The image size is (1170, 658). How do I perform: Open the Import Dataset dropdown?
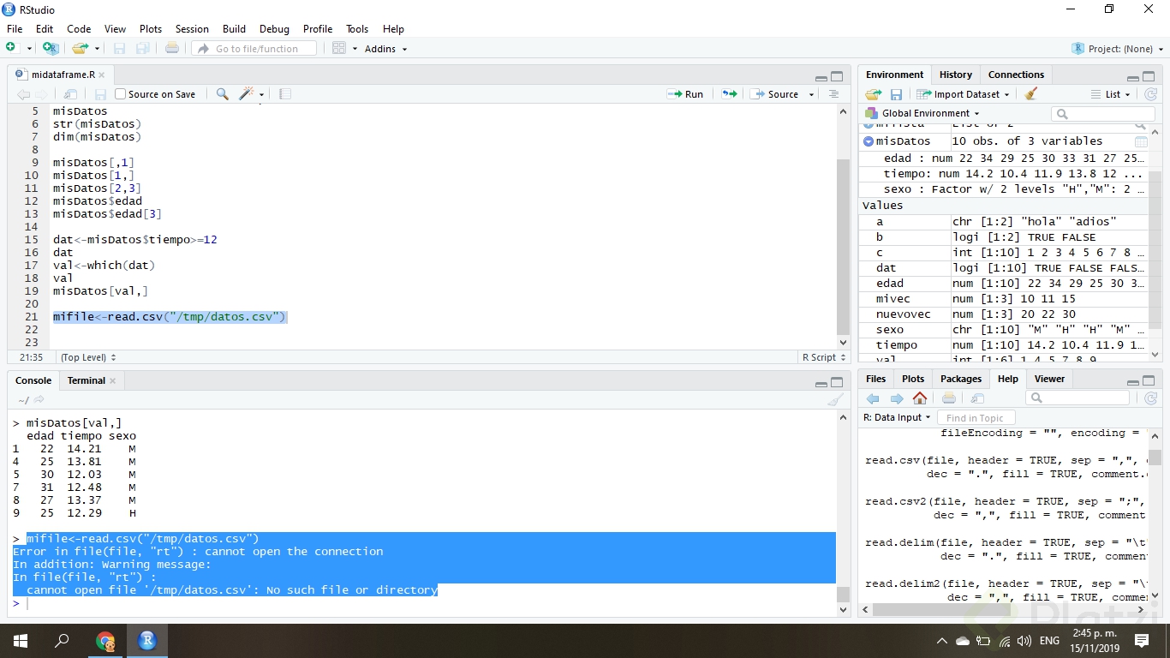tap(964, 94)
